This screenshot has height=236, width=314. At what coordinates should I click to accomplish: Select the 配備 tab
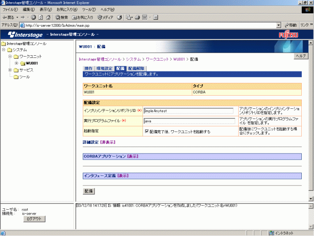pyautogui.click(x=120, y=68)
